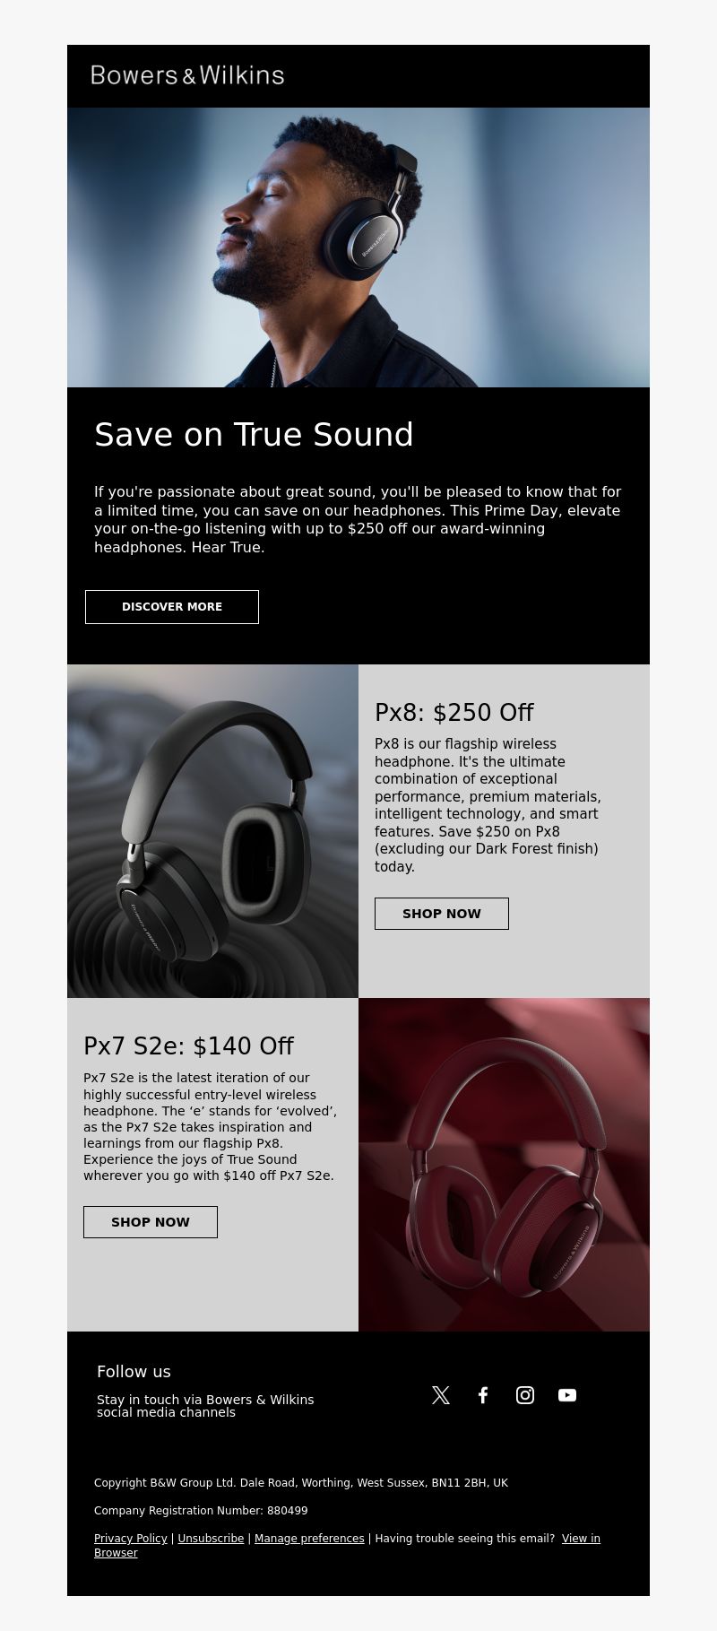Click the Px8: $250 Off heading
Screen dimensions: 717x1631
click(454, 713)
